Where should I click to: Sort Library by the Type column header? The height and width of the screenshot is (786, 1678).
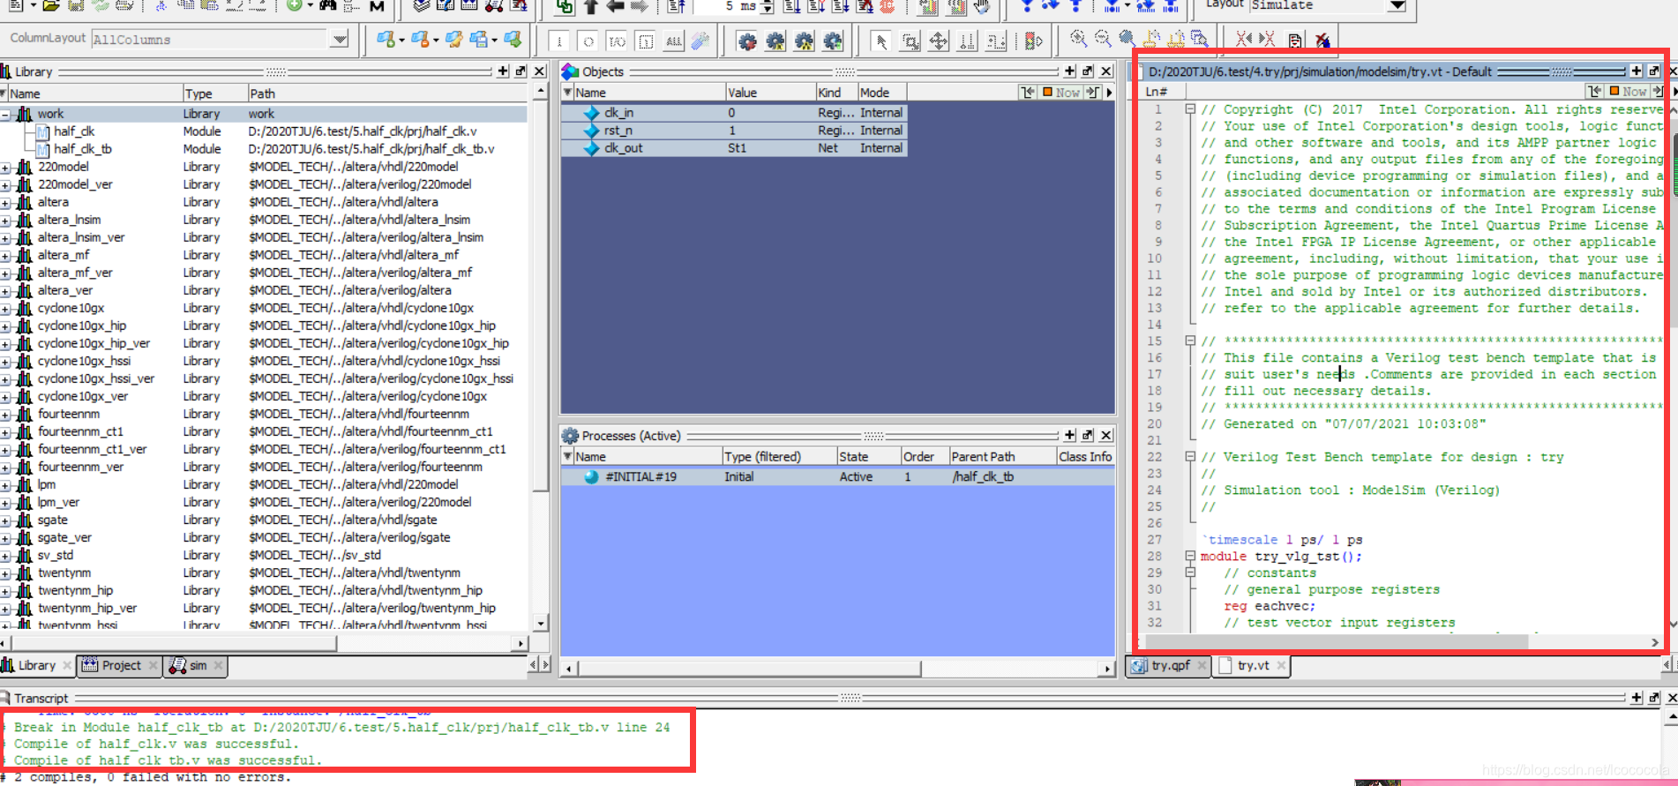(x=213, y=94)
